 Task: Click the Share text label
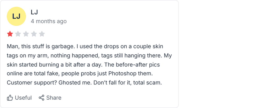[54, 98]
